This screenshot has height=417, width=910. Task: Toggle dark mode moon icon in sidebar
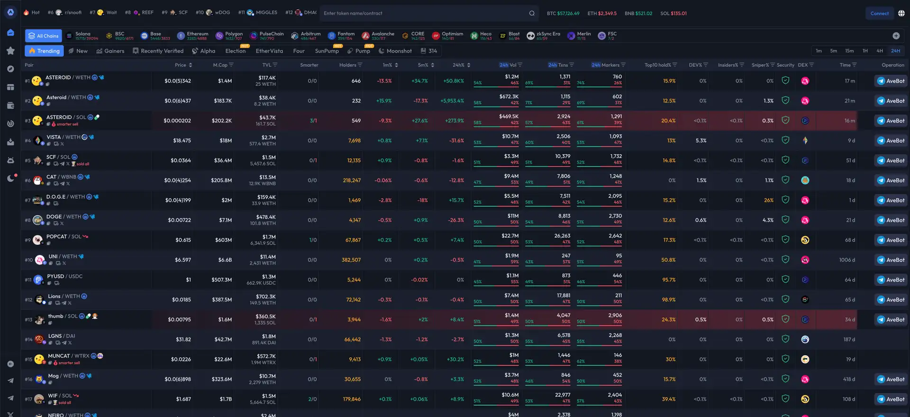tap(10, 178)
